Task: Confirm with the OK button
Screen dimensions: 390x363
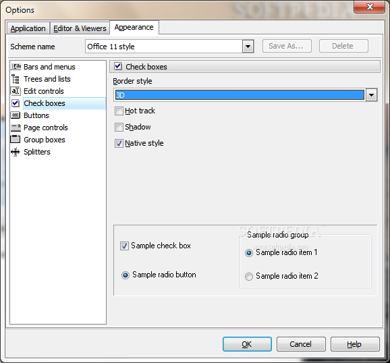Action: click(247, 344)
